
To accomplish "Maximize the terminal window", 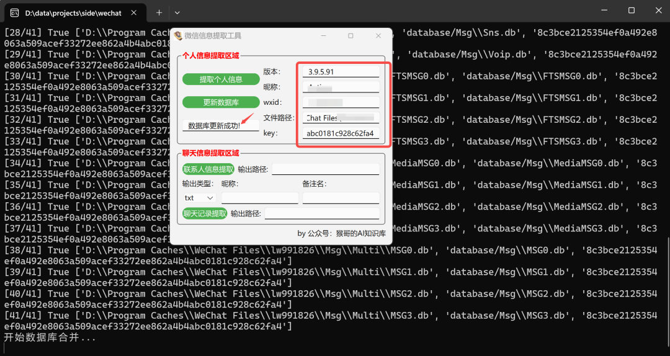I will click(631, 11).
